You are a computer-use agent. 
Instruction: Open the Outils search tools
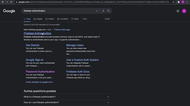tap(107, 19)
